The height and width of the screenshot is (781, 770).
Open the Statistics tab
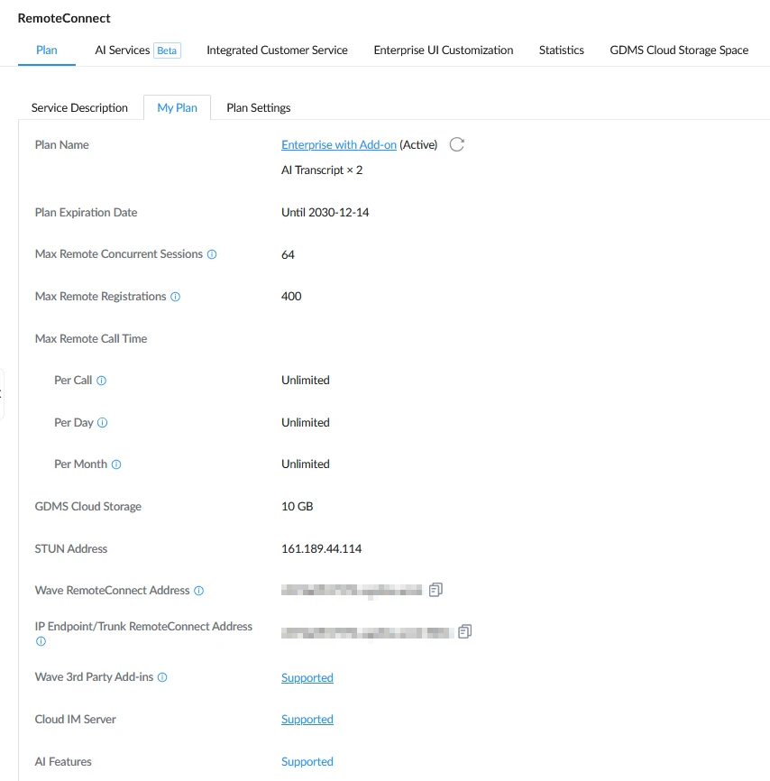click(x=562, y=51)
